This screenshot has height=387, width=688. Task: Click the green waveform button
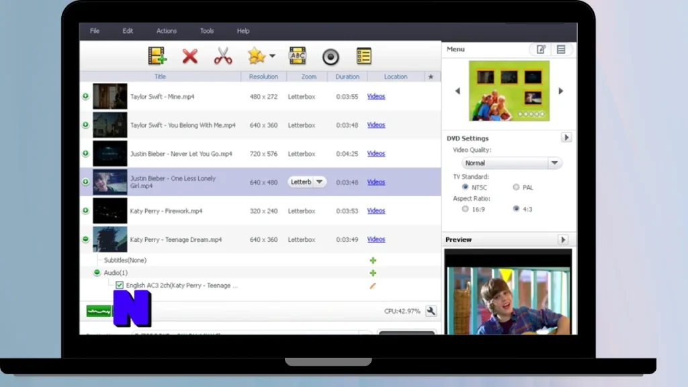(99, 311)
